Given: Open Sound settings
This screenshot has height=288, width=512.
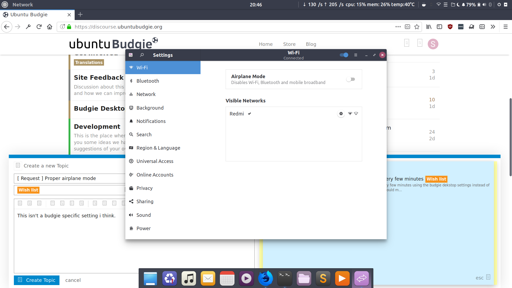Looking at the screenshot, I should 163,215.
